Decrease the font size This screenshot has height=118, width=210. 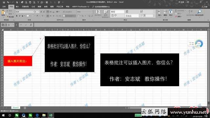click(x=44, y=12)
